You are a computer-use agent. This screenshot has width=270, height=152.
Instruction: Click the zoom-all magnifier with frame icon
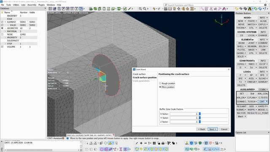click(x=140, y=8)
